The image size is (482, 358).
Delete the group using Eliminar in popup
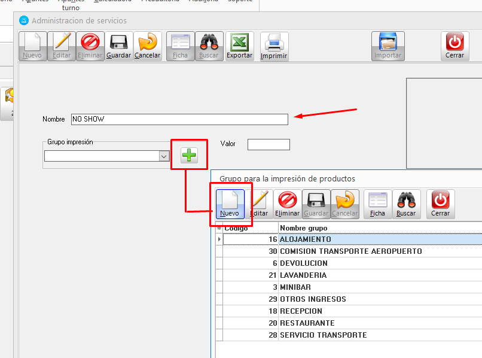click(287, 204)
